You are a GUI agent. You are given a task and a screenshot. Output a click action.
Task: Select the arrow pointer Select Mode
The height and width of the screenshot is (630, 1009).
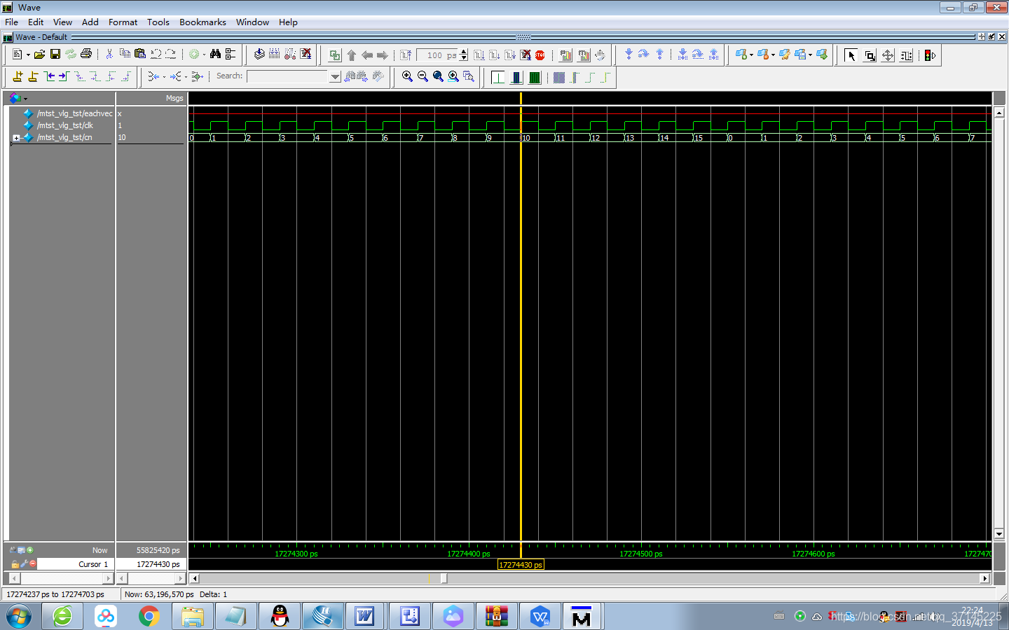pyautogui.click(x=851, y=55)
